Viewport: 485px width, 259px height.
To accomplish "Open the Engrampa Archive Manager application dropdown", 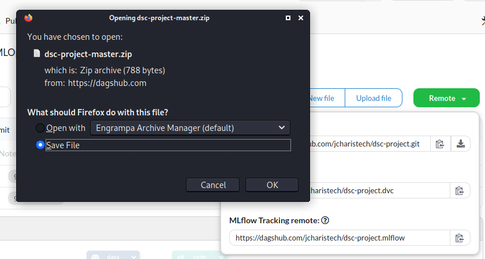I will 190,128.
